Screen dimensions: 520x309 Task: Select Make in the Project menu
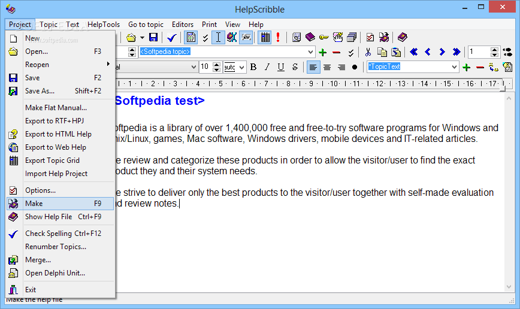tap(60, 204)
